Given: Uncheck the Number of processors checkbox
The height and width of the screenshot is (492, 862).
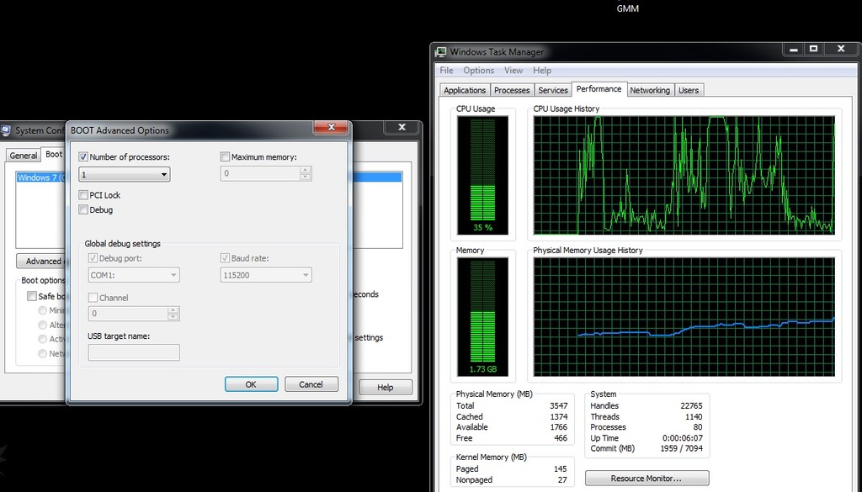Looking at the screenshot, I should tap(83, 156).
